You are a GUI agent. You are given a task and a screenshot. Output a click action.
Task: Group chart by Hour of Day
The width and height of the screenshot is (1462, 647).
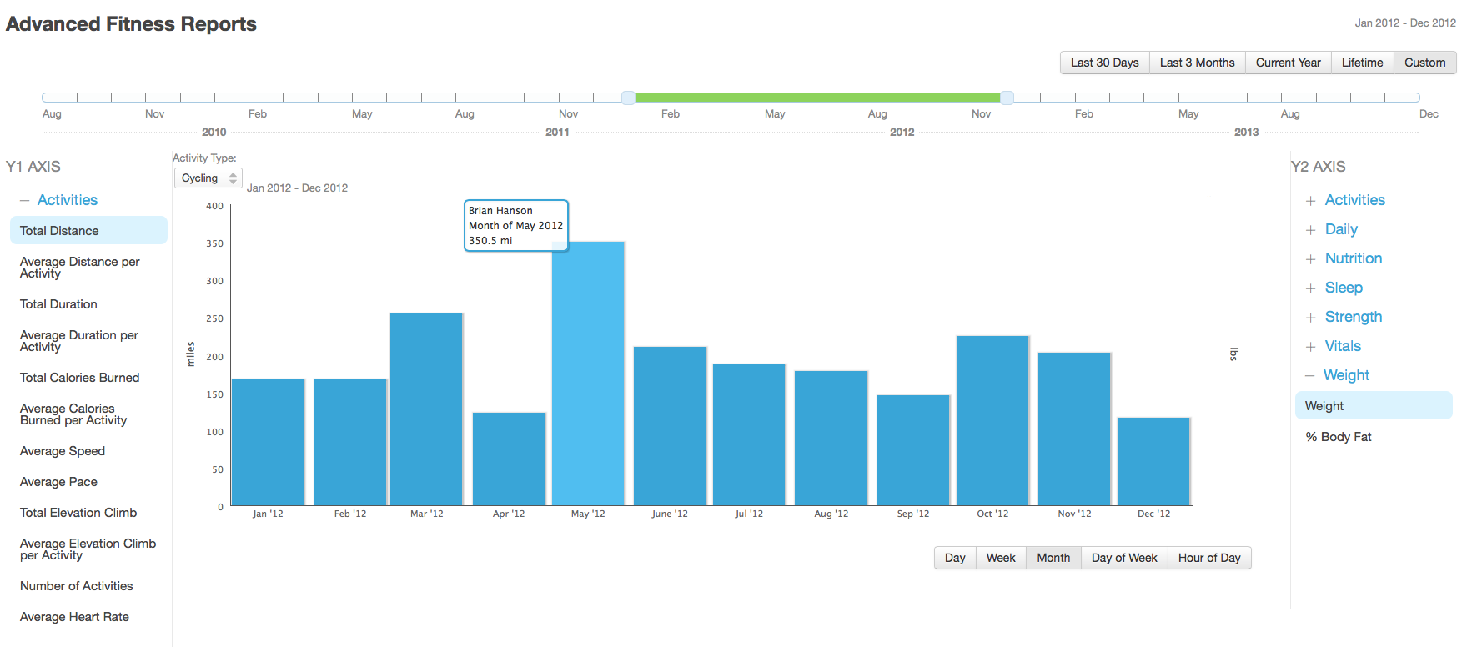tap(1208, 558)
